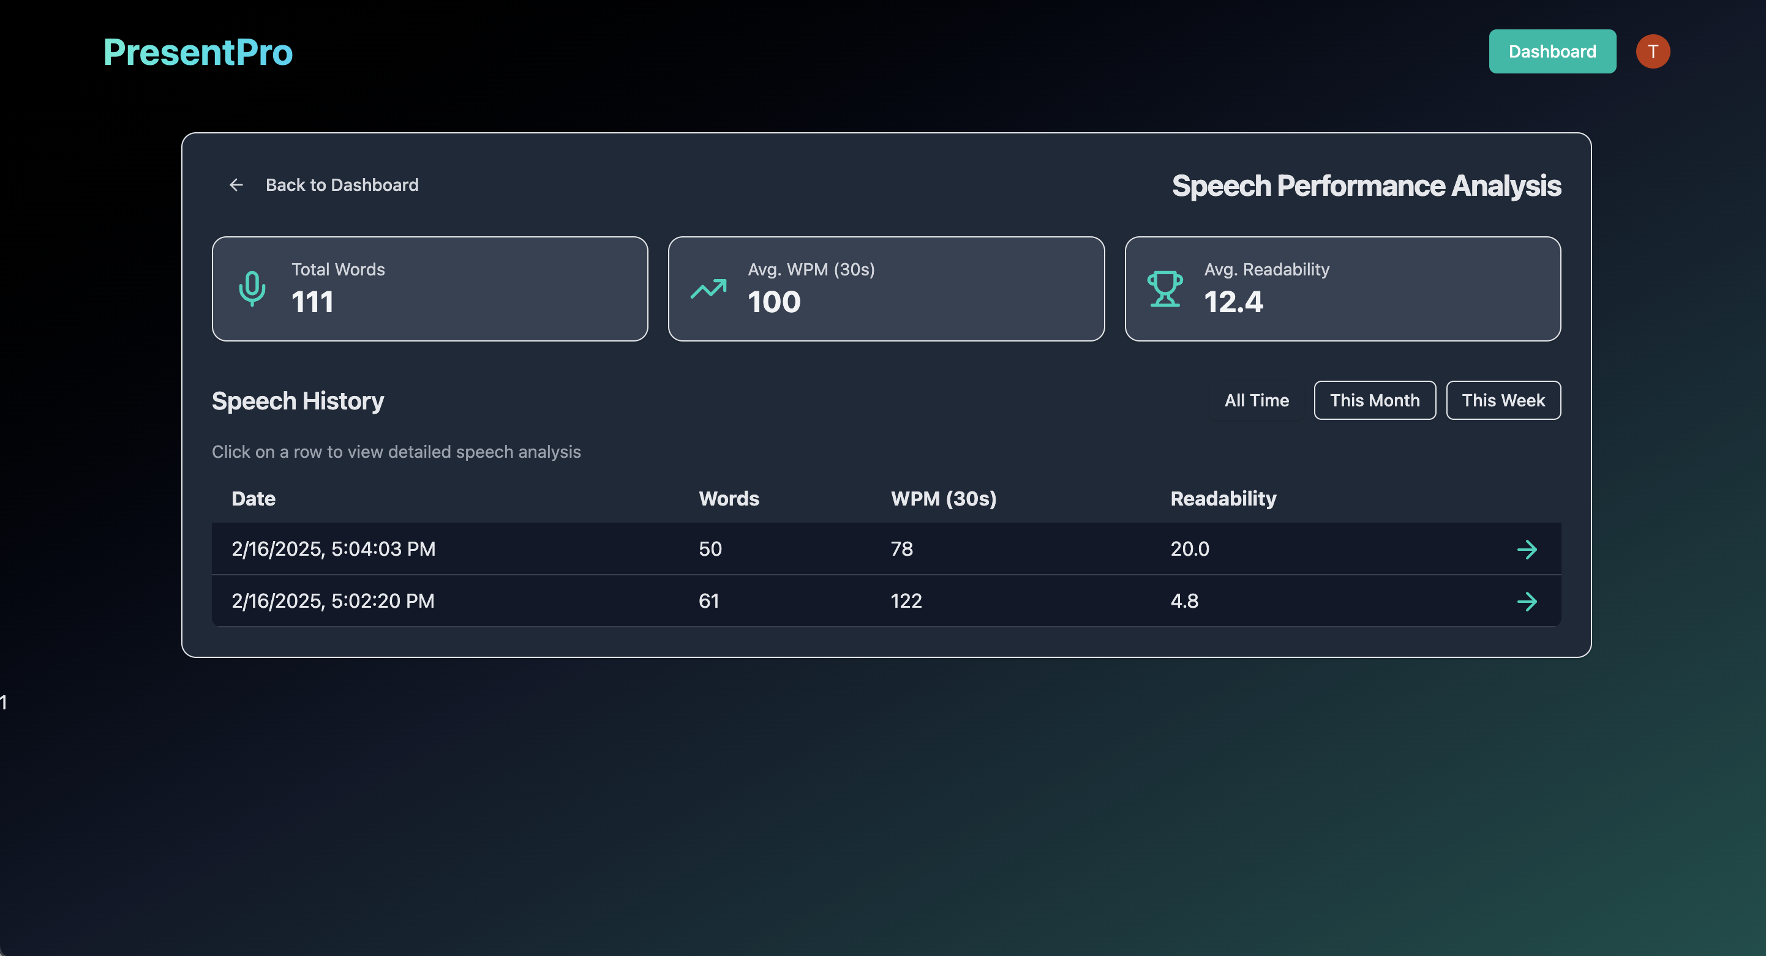Click the microphone icon in Total Words
The width and height of the screenshot is (1766, 956).
[x=252, y=288]
